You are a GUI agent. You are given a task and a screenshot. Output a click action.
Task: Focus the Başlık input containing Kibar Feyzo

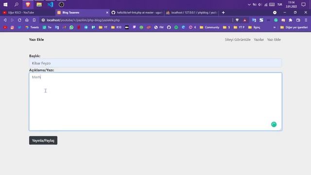(155, 63)
